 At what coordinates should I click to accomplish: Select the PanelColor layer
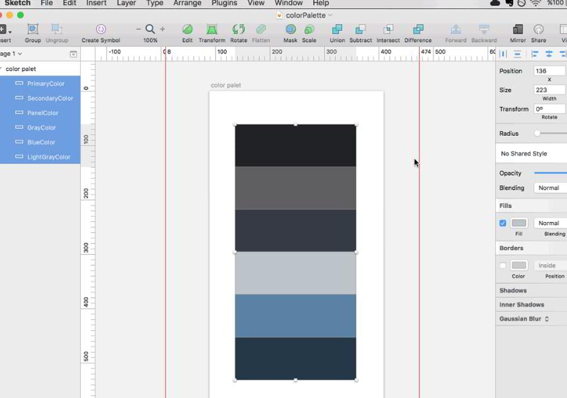(x=43, y=113)
